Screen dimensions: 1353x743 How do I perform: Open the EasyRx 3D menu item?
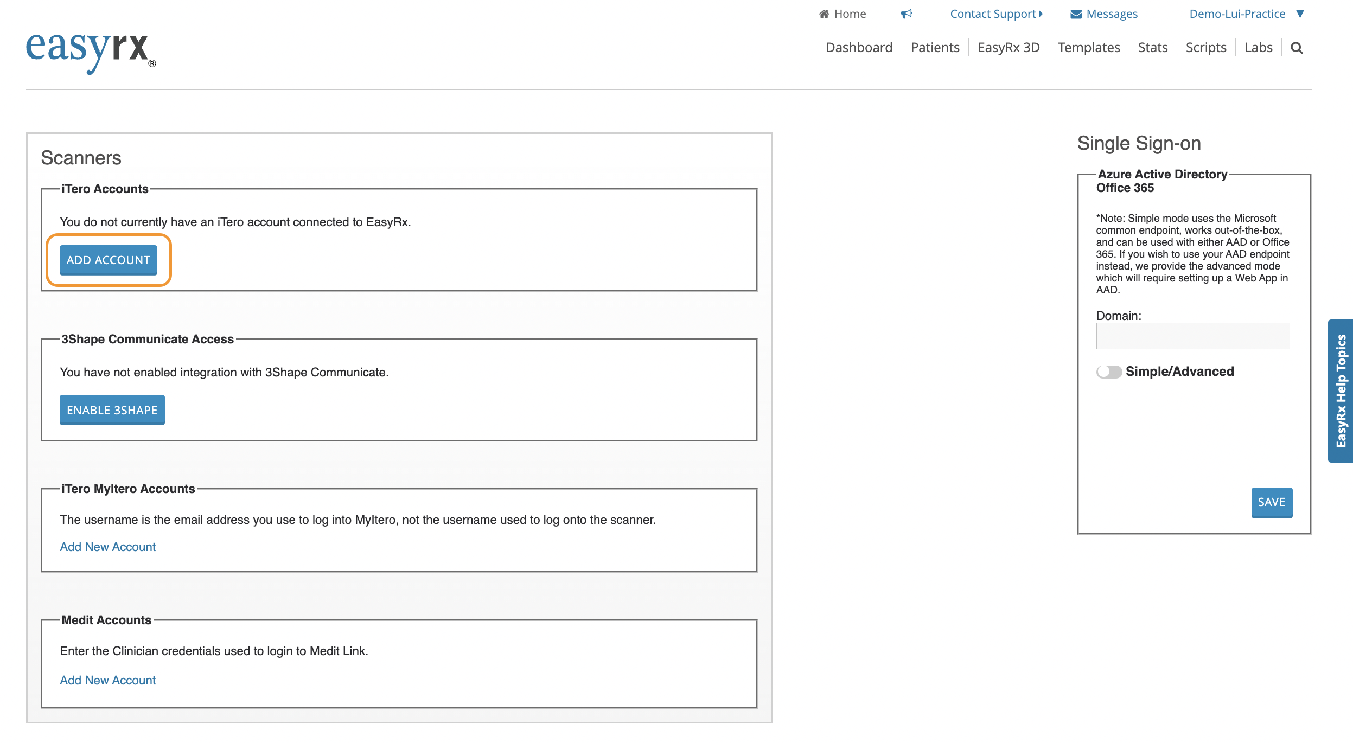tap(1009, 48)
